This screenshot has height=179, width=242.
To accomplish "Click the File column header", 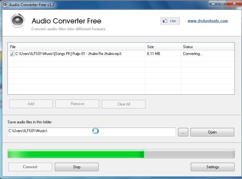I will coord(76,47).
